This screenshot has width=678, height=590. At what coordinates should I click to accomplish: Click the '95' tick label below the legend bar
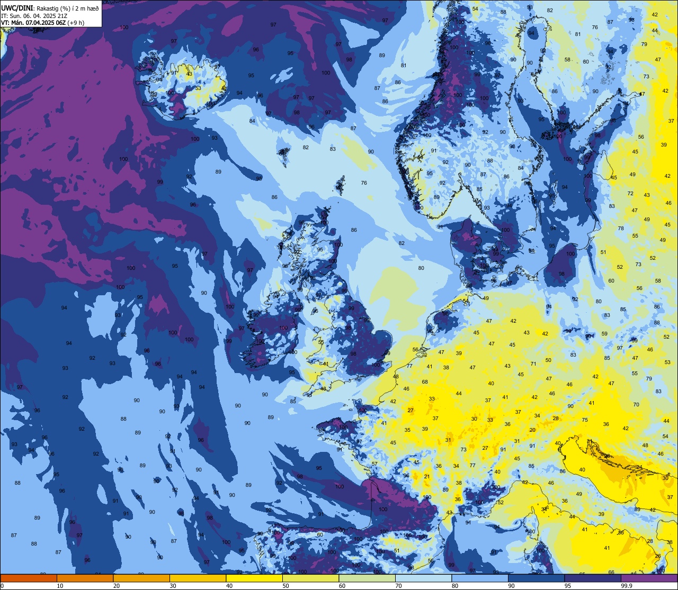click(x=568, y=586)
